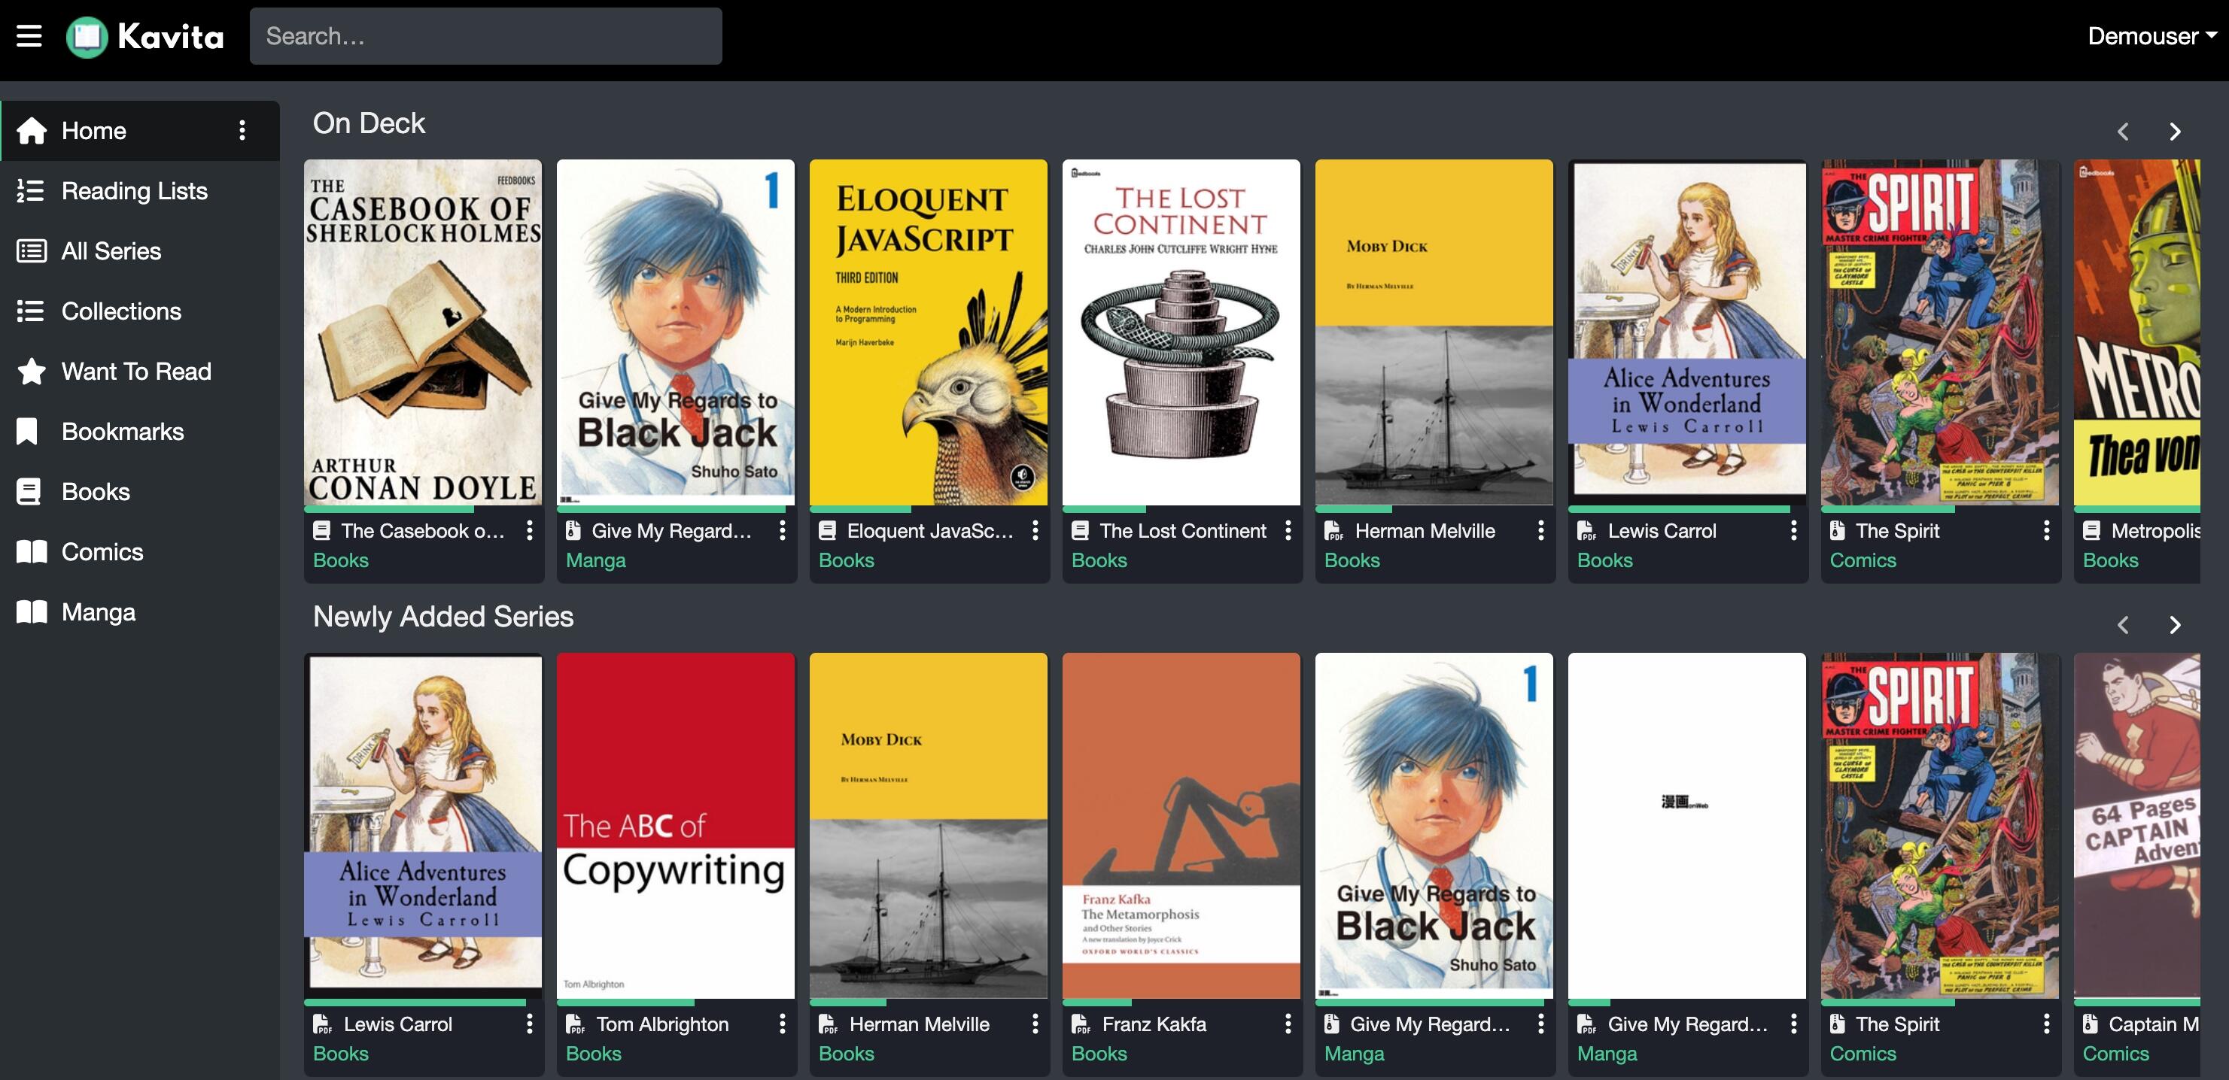Screen dimensions: 2229x1080
Task: Open the All Series sidebar icon
Action: click(31, 250)
